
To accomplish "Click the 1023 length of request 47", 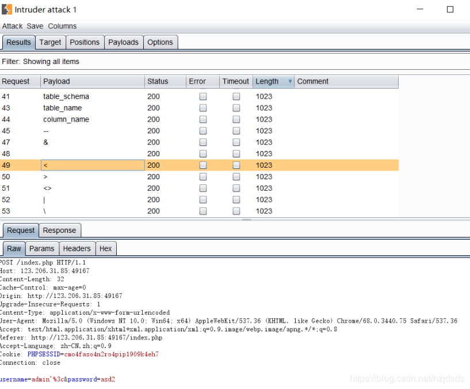I will tap(264, 142).
